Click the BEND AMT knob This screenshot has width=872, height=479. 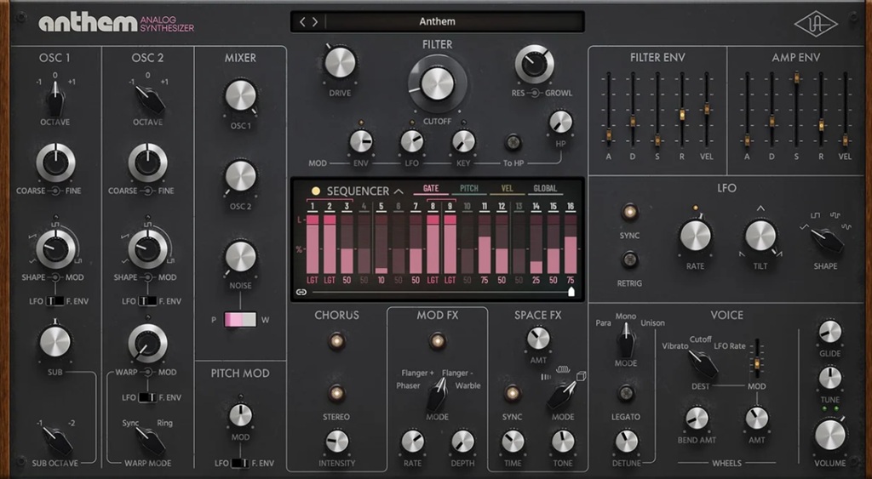click(697, 419)
